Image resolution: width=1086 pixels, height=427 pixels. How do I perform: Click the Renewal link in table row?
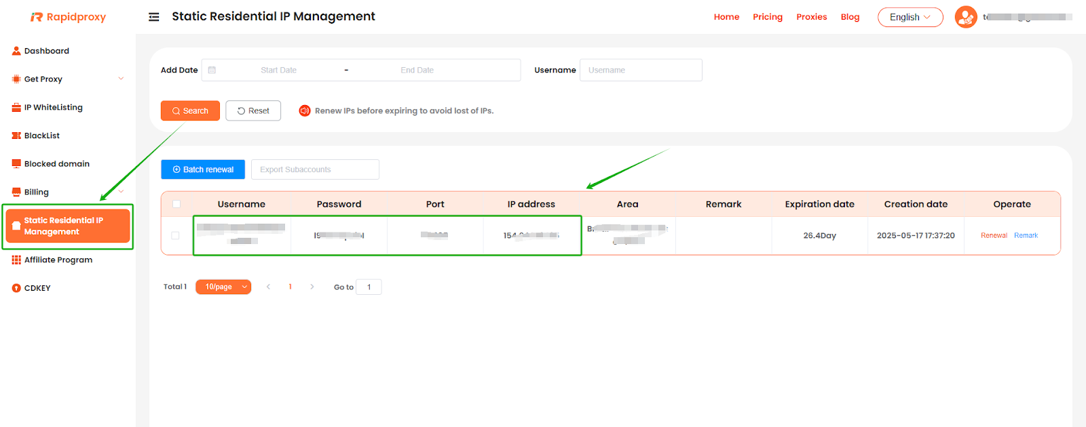coord(994,236)
